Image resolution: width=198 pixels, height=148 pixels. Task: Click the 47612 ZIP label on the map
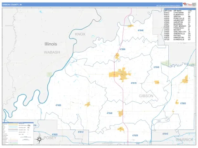coord(80,132)
